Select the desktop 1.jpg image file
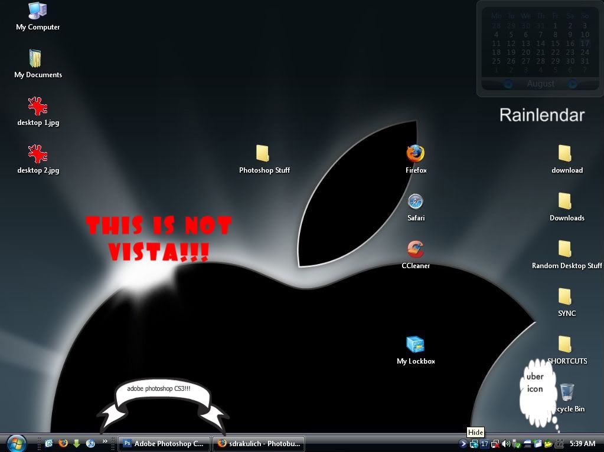The width and height of the screenshot is (604, 452). coord(38,112)
